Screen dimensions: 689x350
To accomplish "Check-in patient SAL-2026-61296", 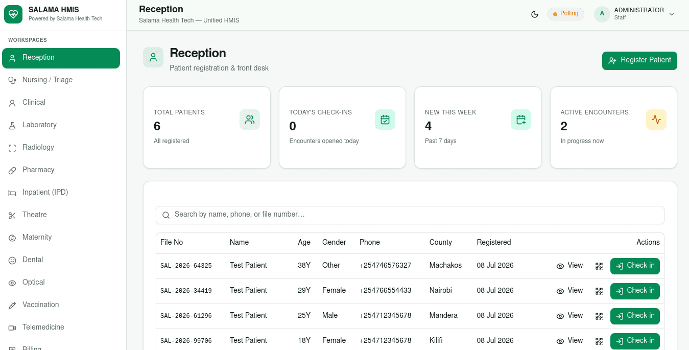I will click(x=635, y=316).
